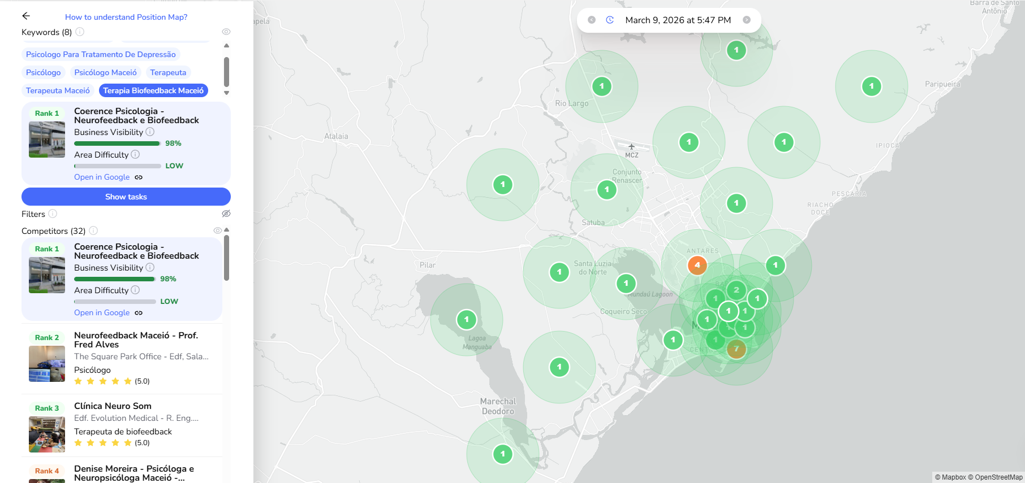Open the OpenStreetMap attribution link

[996, 477]
